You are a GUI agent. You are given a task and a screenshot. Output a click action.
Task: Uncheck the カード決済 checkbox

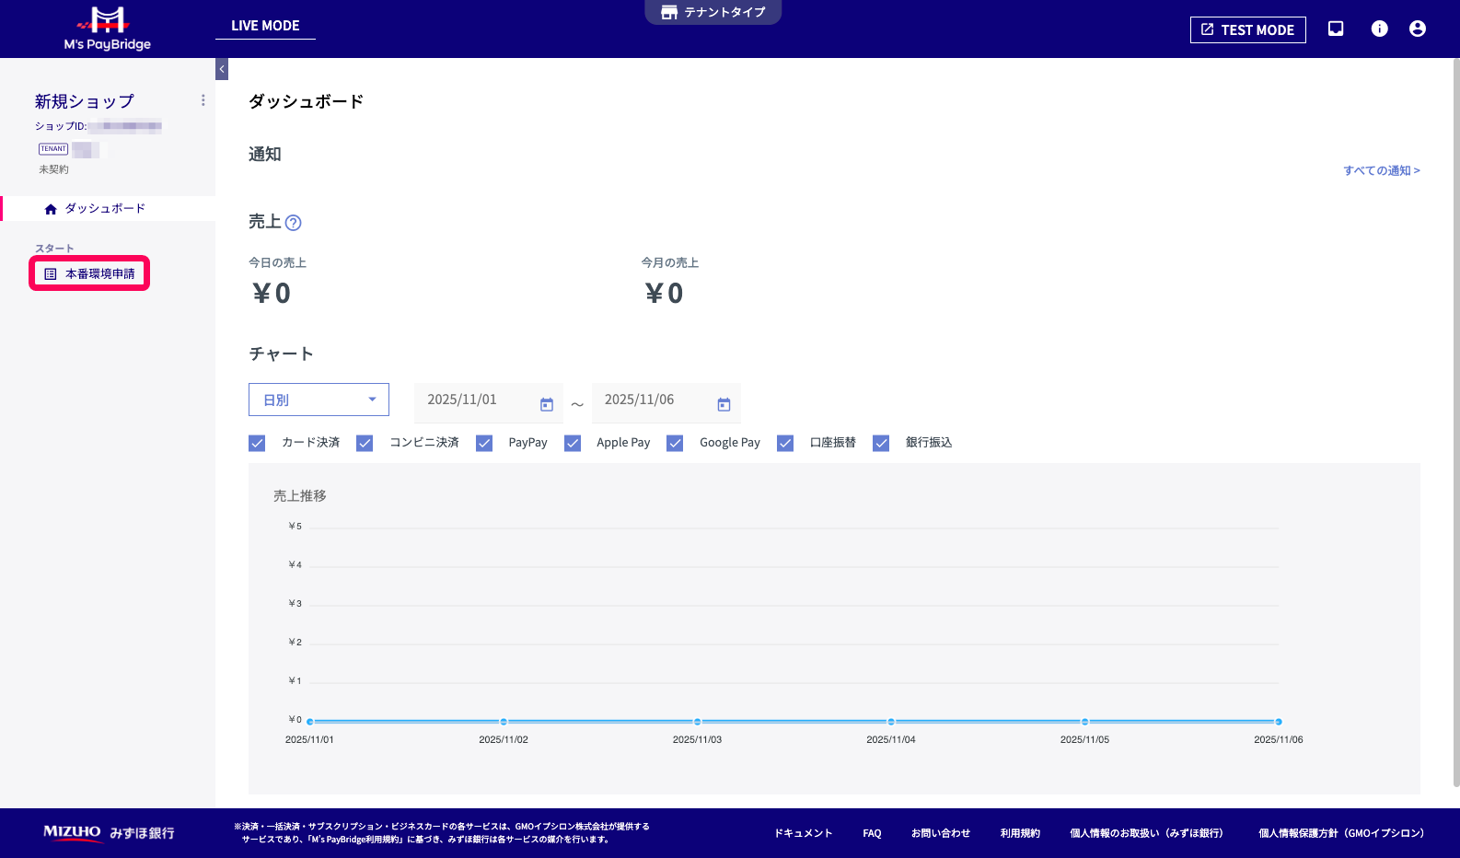click(257, 443)
